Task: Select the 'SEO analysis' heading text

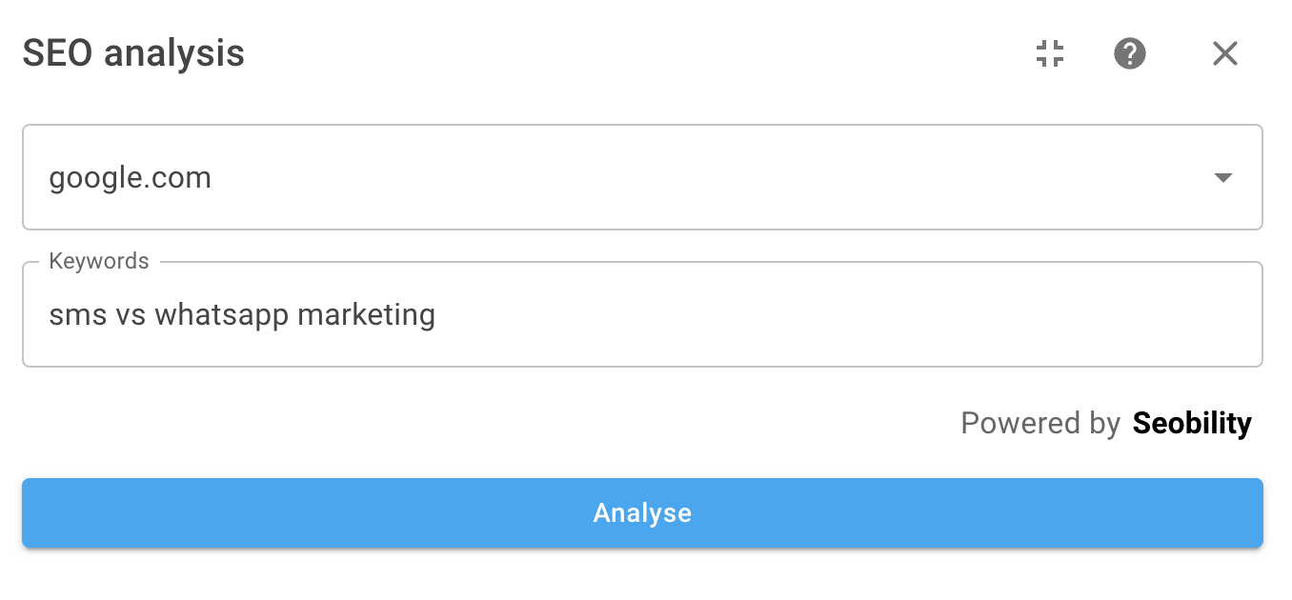Action: tap(133, 53)
